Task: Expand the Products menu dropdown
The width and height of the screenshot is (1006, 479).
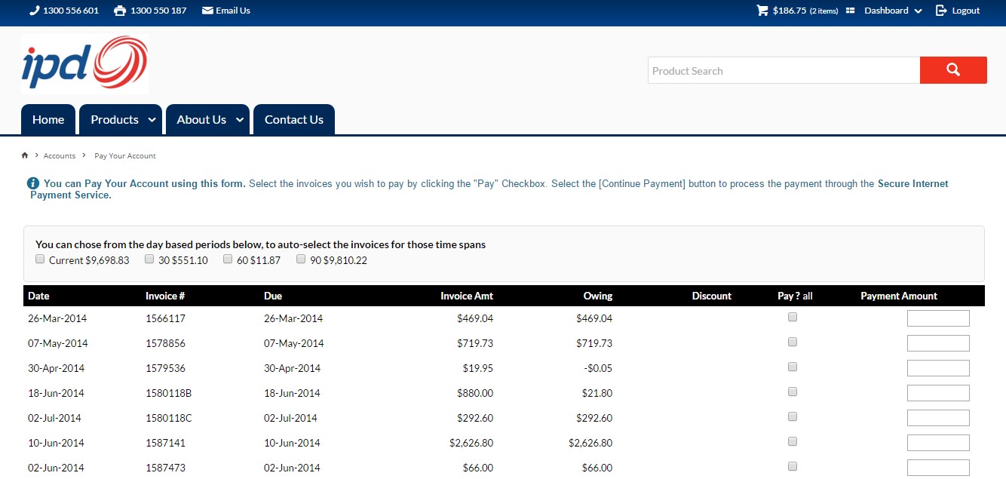Action: [x=152, y=120]
